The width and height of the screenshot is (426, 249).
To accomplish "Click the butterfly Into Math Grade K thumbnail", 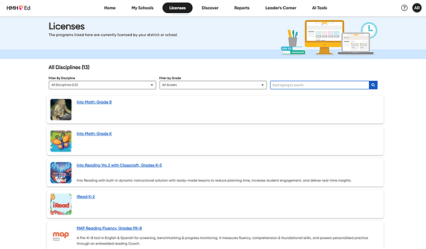I will [61, 141].
